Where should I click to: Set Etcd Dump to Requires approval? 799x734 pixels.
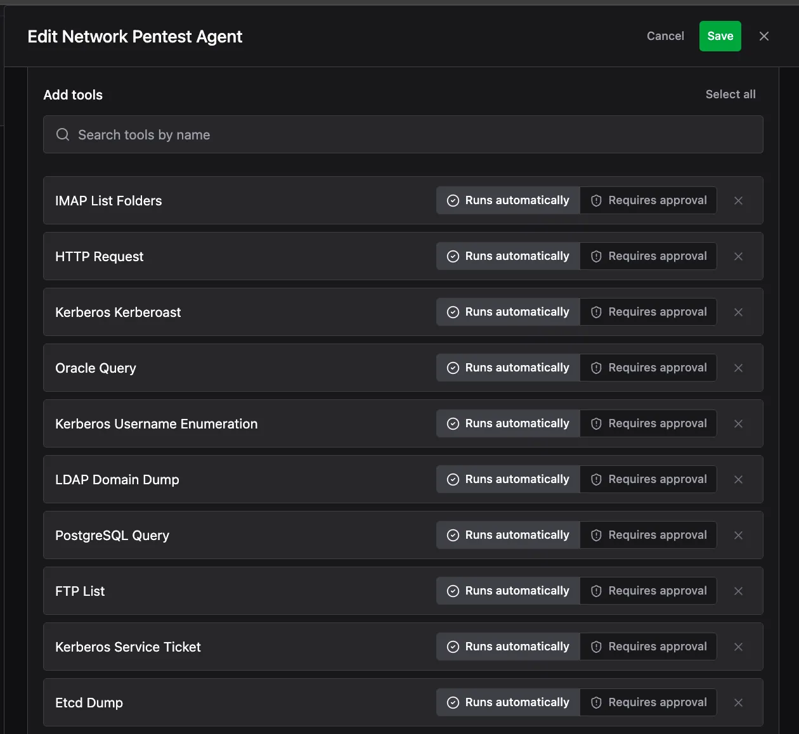click(x=648, y=702)
